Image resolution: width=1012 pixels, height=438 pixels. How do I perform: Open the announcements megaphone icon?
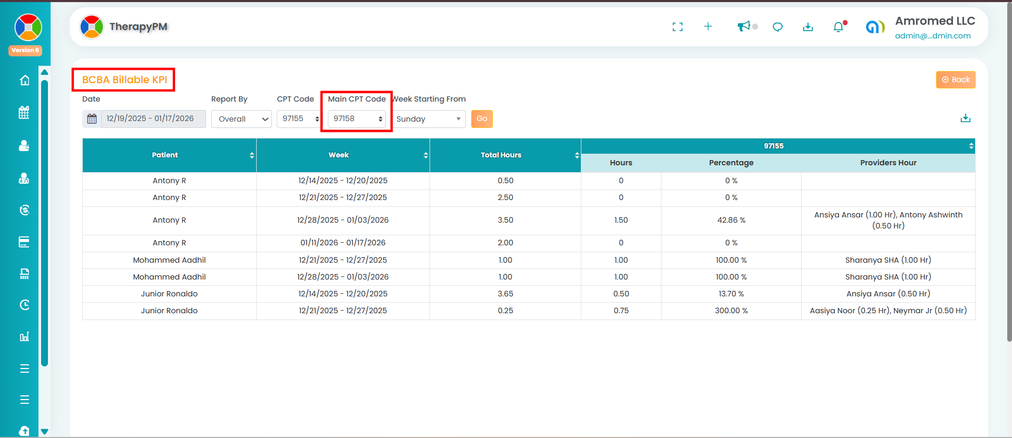coord(744,26)
